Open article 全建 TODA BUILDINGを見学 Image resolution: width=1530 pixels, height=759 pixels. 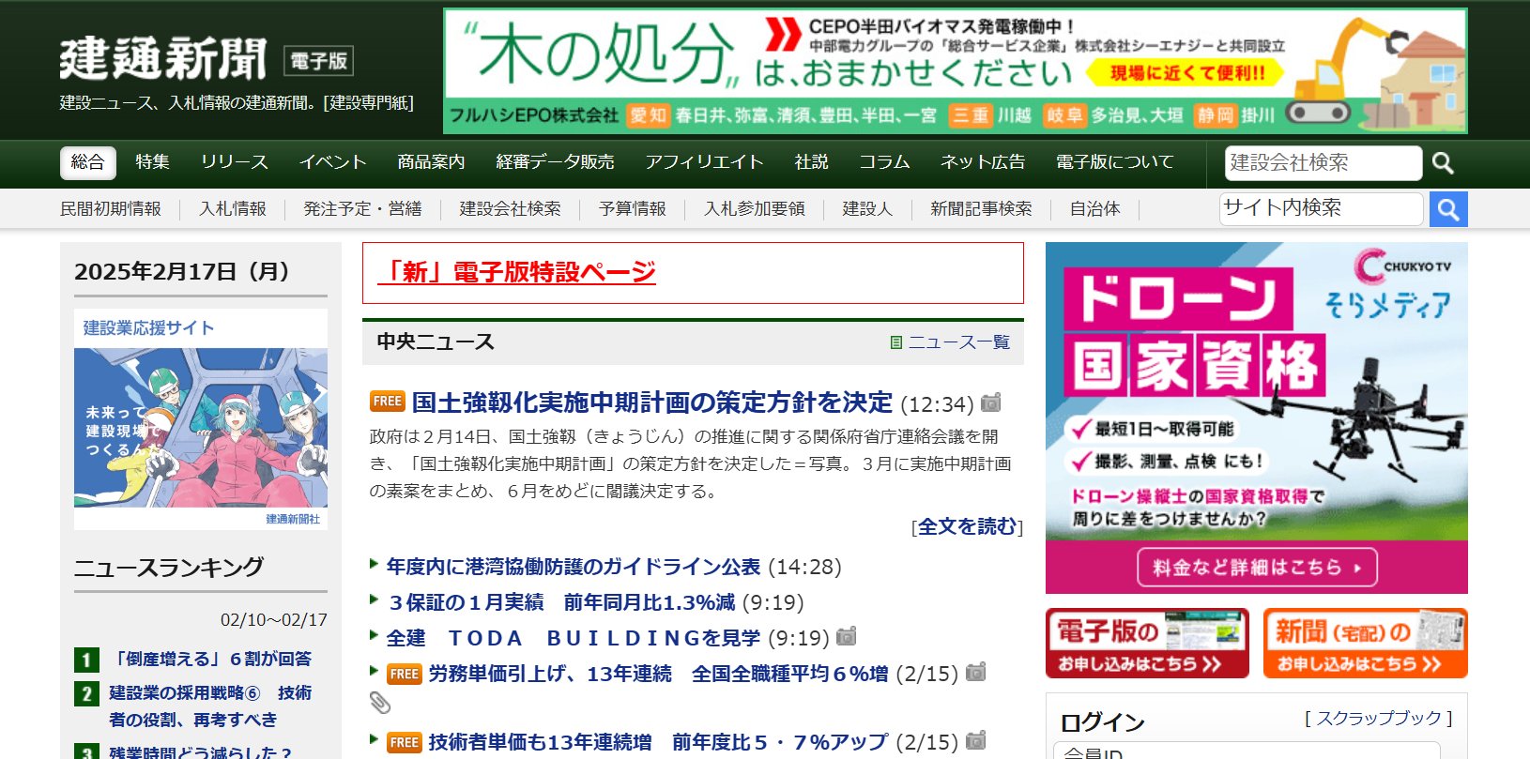click(574, 638)
